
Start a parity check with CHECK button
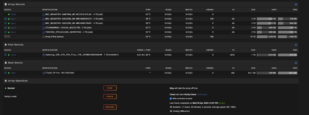tap(110, 97)
